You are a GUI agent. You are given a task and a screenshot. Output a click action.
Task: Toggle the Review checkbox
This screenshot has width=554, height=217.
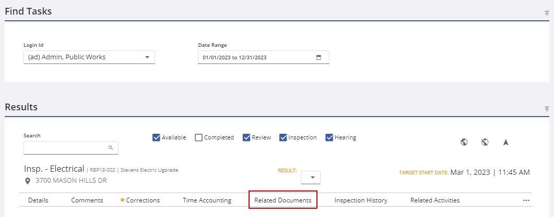click(246, 137)
